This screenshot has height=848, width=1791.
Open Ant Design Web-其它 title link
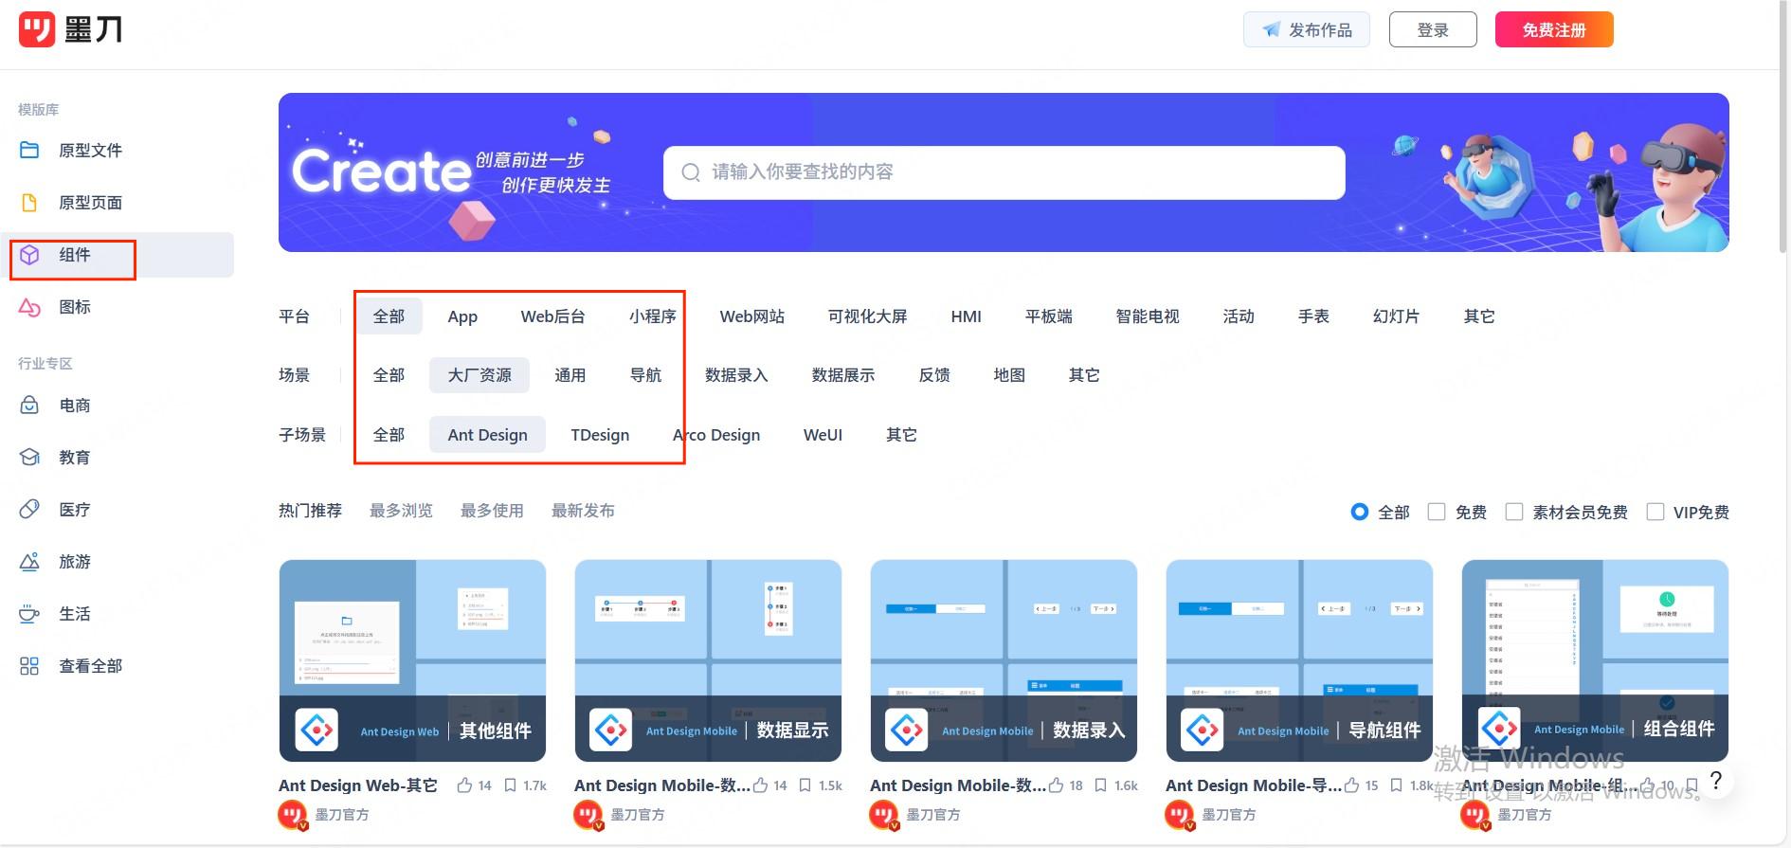point(358,785)
